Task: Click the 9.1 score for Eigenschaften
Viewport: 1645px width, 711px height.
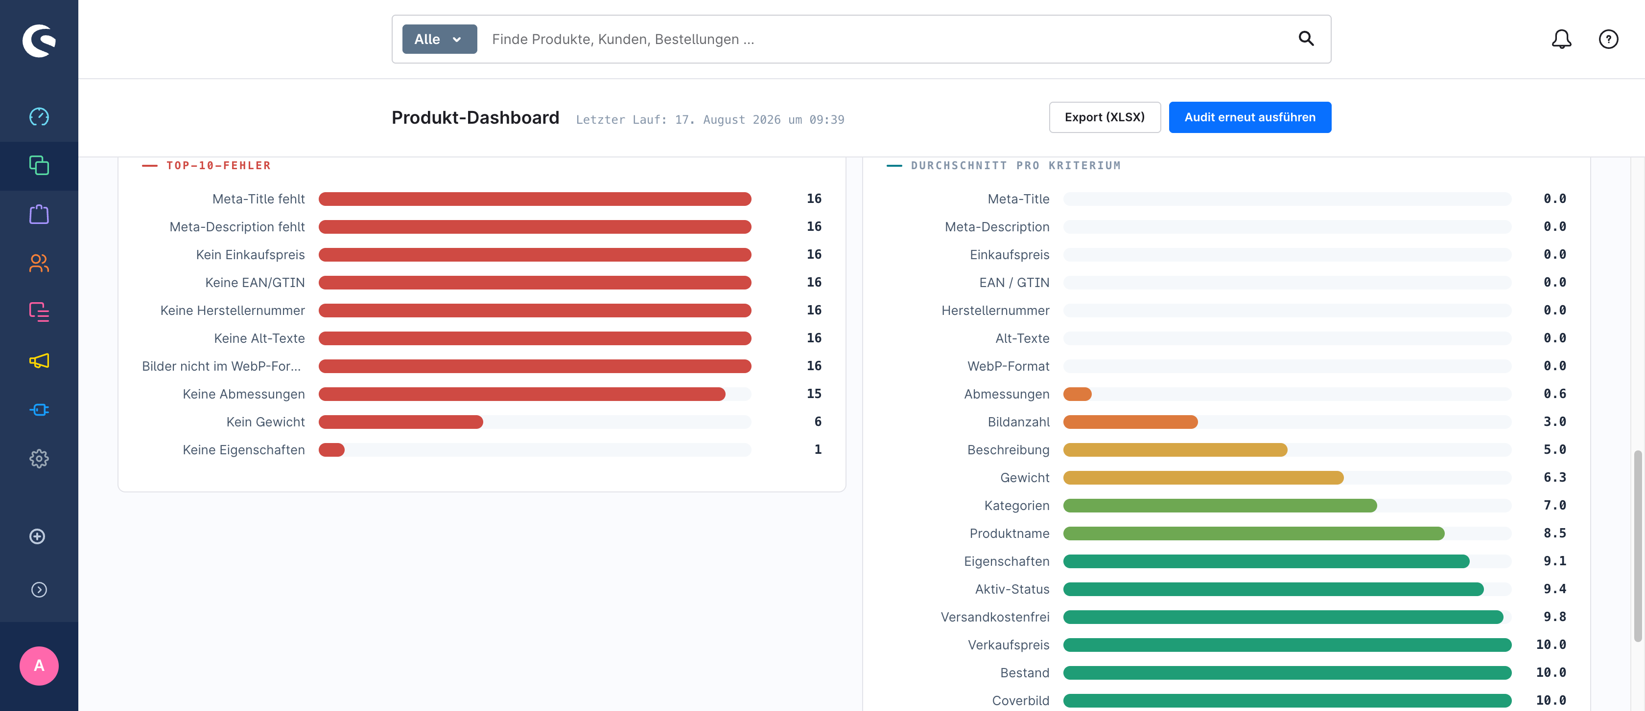Action: tap(1554, 562)
